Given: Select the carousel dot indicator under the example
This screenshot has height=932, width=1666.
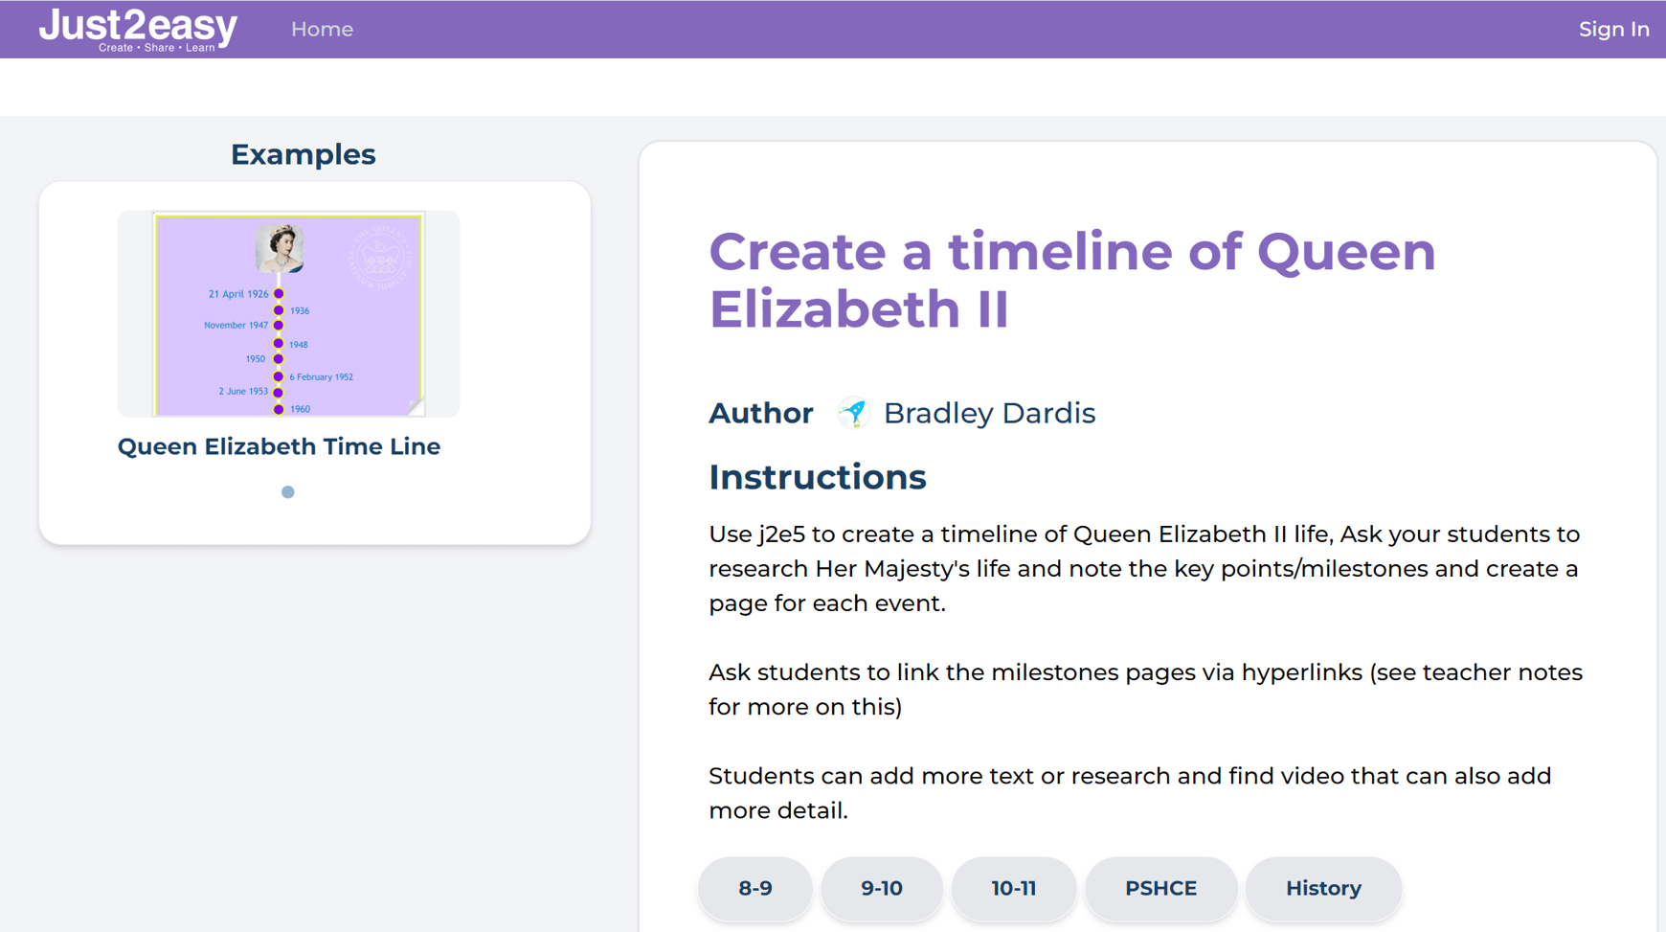Looking at the screenshot, I should click(288, 492).
